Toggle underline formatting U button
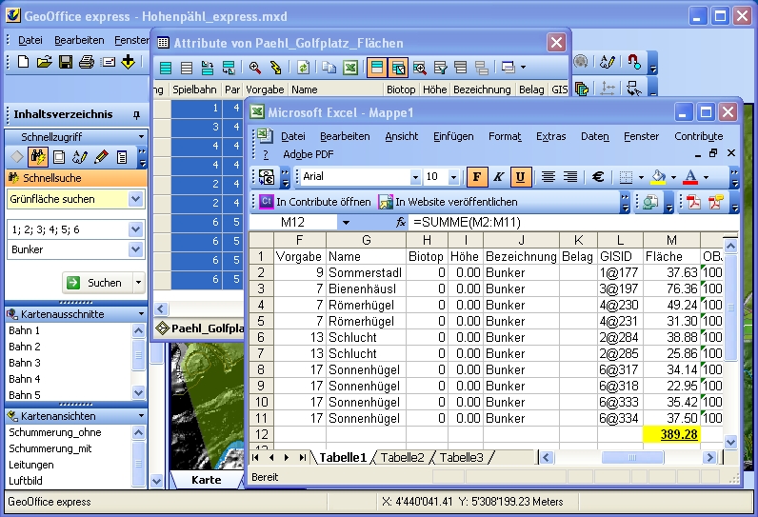The image size is (758, 517). [521, 177]
